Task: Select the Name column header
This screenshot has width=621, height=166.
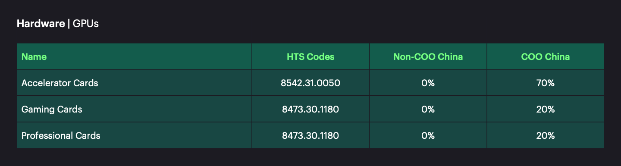Action: pos(34,56)
